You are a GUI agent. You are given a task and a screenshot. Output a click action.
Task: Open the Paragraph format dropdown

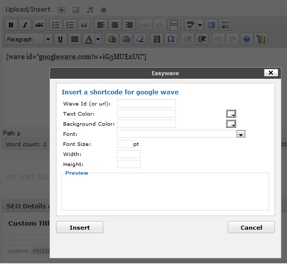(x=29, y=39)
